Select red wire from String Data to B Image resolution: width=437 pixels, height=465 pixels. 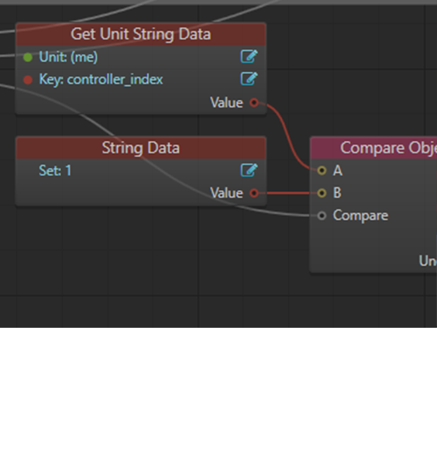288,193
